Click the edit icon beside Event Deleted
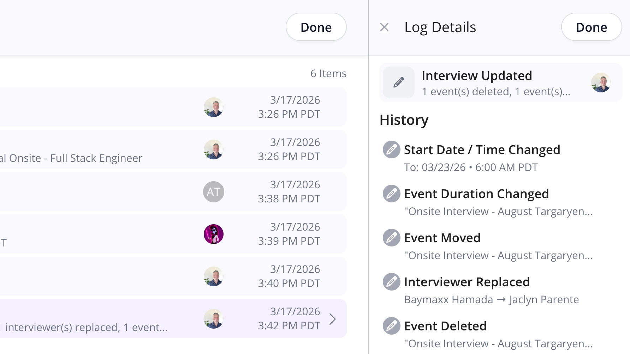The image size is (630, 354). pyautogui.click(x=391, y=326)
